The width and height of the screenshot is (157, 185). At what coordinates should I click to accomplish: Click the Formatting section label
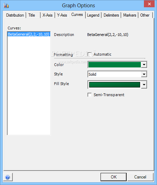click(x=63, y=55)
